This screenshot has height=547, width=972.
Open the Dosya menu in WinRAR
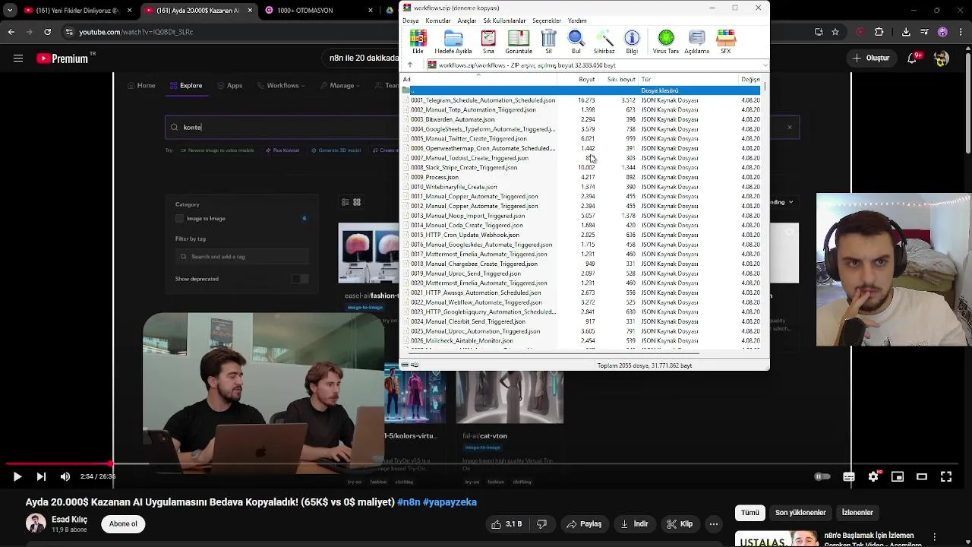coord(410,21)
